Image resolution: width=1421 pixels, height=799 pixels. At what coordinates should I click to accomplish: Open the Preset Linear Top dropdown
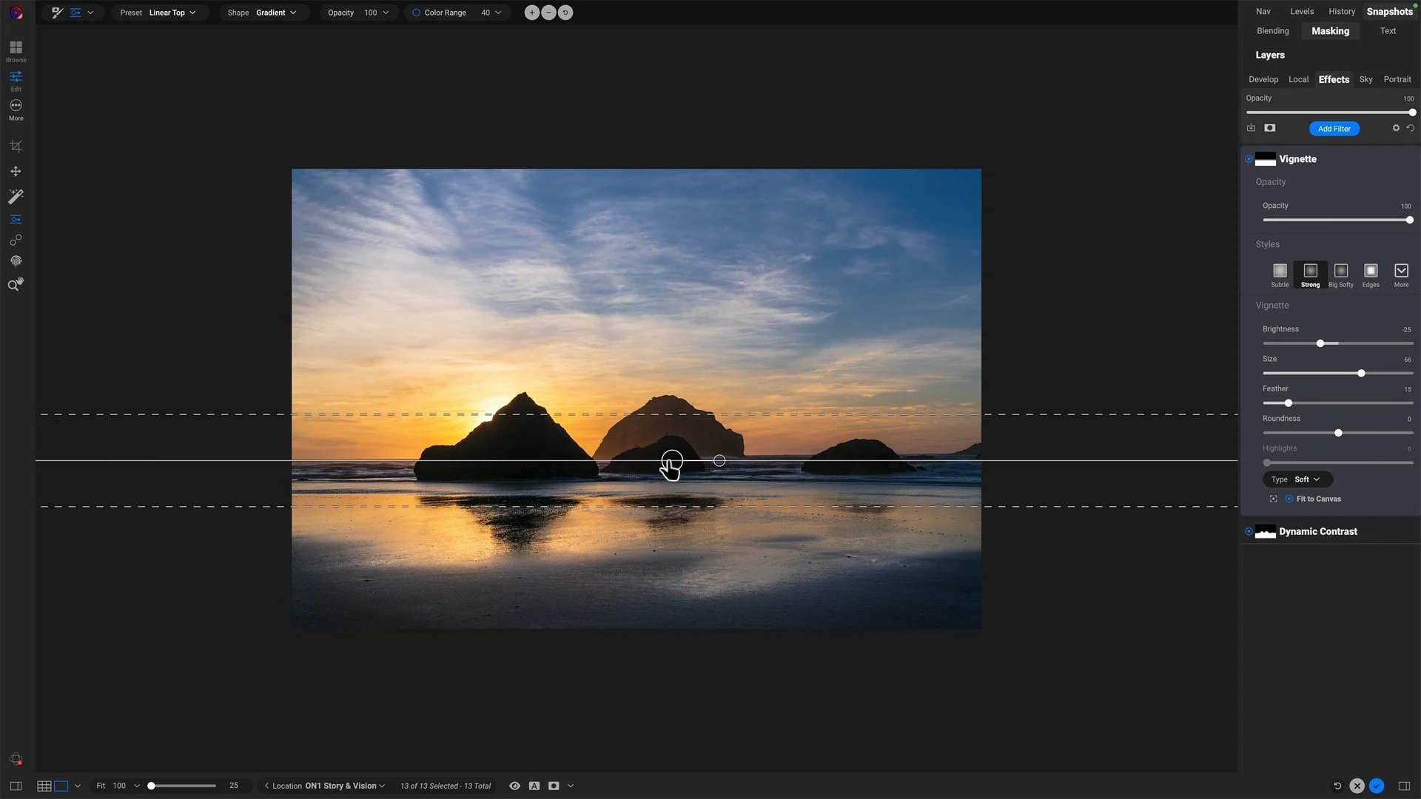(x=170, y=13)
